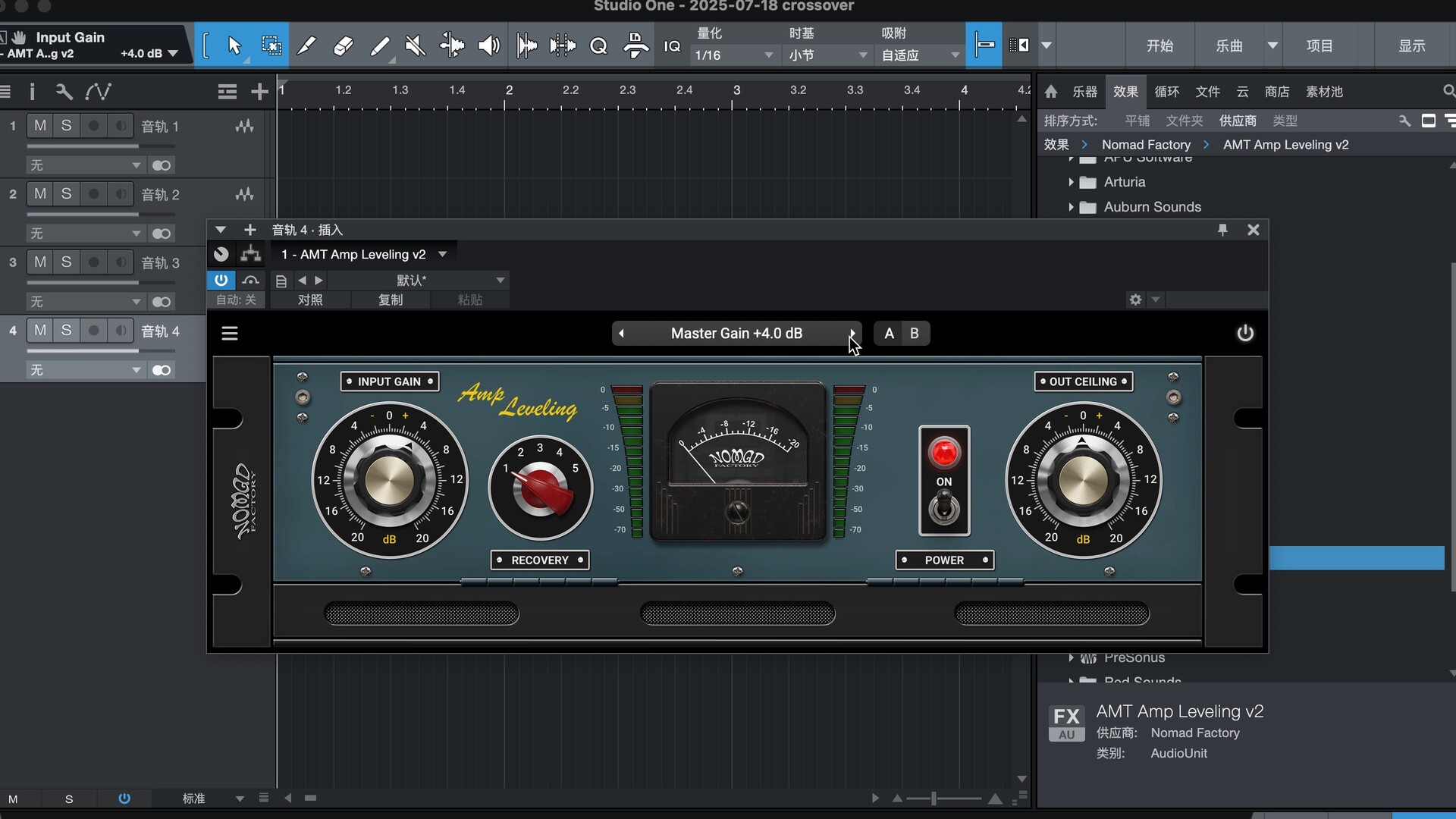
Task: Select the Eraser tool
Action: 343,46
